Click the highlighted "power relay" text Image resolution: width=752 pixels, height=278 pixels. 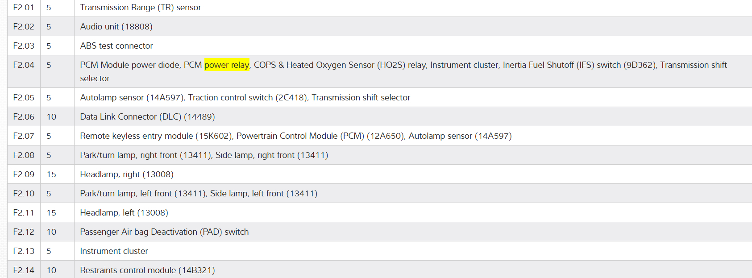227,65
